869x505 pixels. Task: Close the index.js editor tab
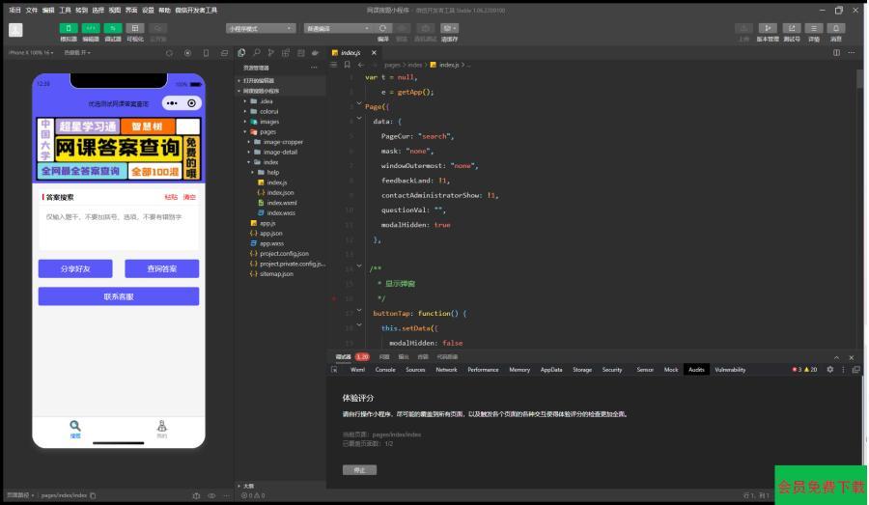coord(374,53)
